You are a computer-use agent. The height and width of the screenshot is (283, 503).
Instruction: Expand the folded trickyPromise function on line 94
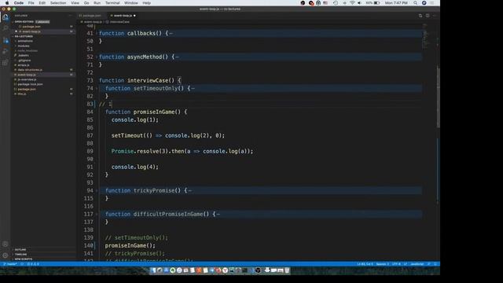pyautogui.click(x=96, y=190)
